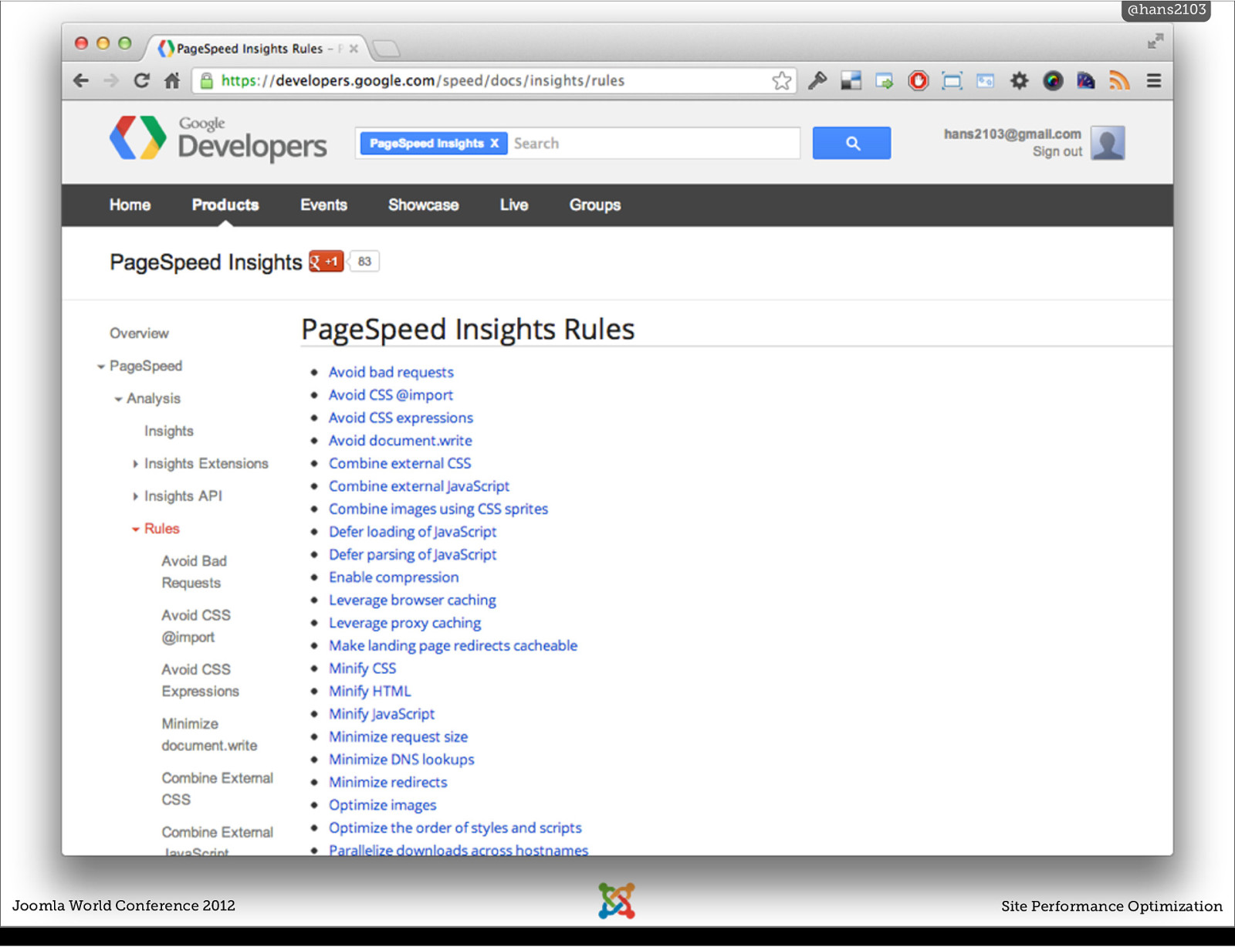Select Combine External CSS in sidebar
The image size is (1235, 951).
pos(217,788)
